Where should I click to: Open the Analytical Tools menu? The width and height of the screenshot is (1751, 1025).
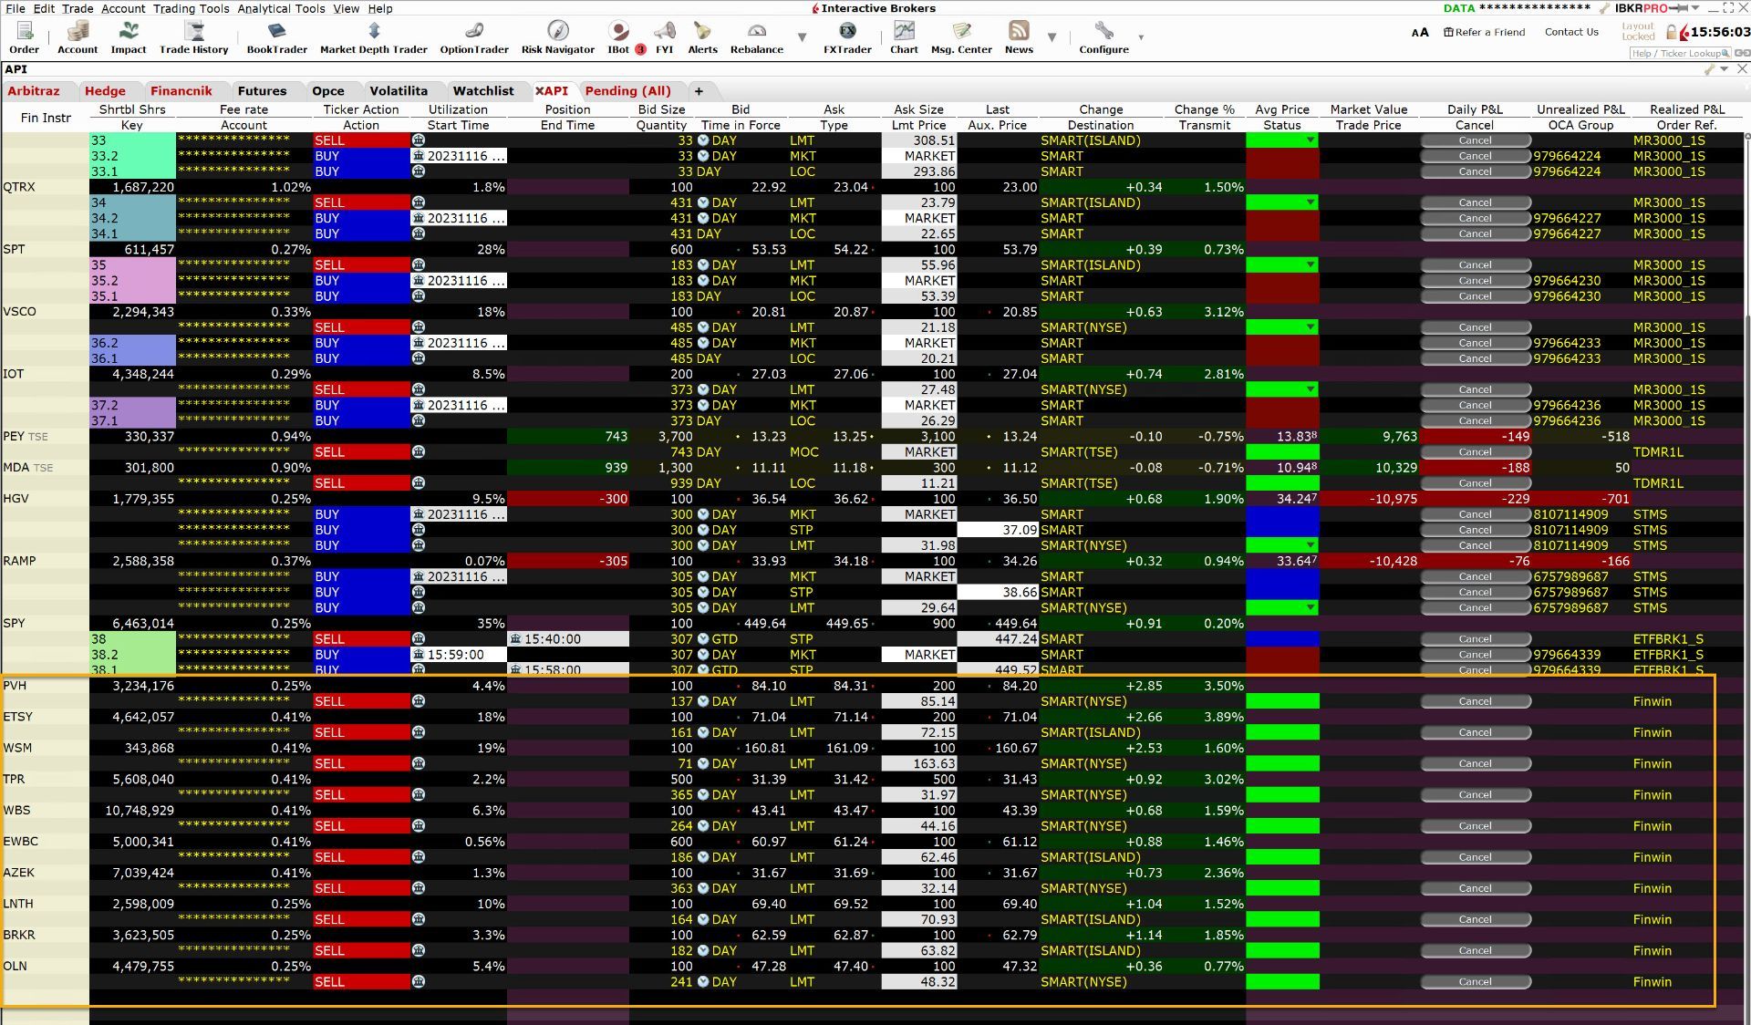pyautogui.click(x=281, y=8)
